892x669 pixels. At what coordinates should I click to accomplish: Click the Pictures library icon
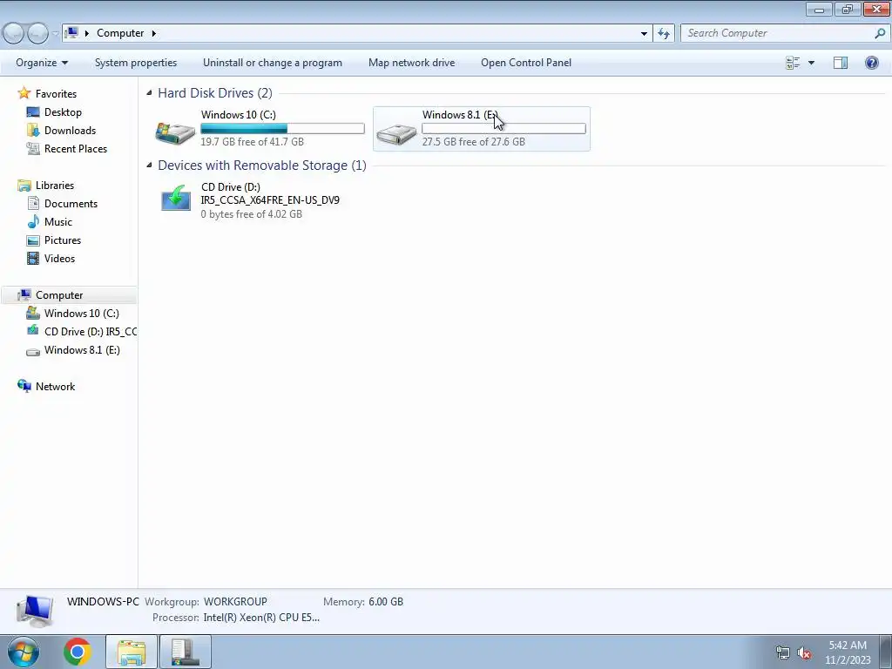pyautogui.click(x=33, y=240)
